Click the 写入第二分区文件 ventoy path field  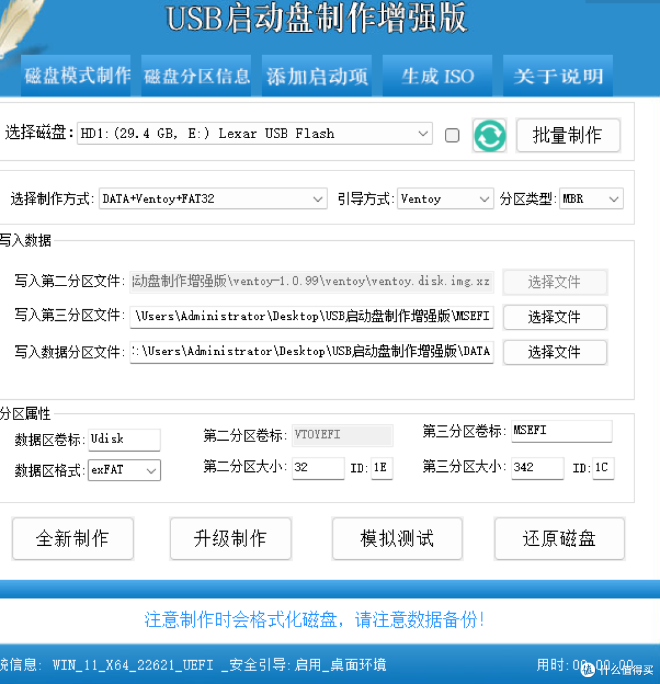[312, 281]
